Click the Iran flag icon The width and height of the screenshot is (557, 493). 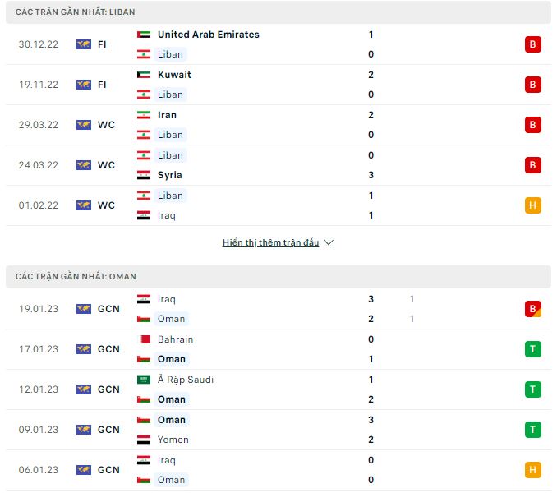(x=144, y=115)
